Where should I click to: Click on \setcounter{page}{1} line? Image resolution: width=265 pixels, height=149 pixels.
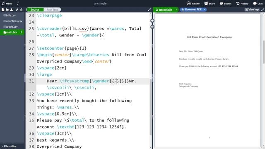pyautogui.click(x=62, y=48)
